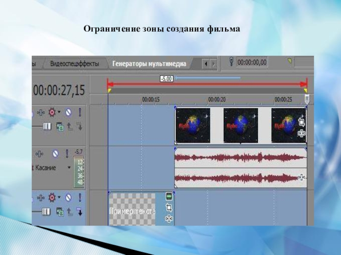
Task: Open event FX icon on globe video clip
Action: point(302,133)
